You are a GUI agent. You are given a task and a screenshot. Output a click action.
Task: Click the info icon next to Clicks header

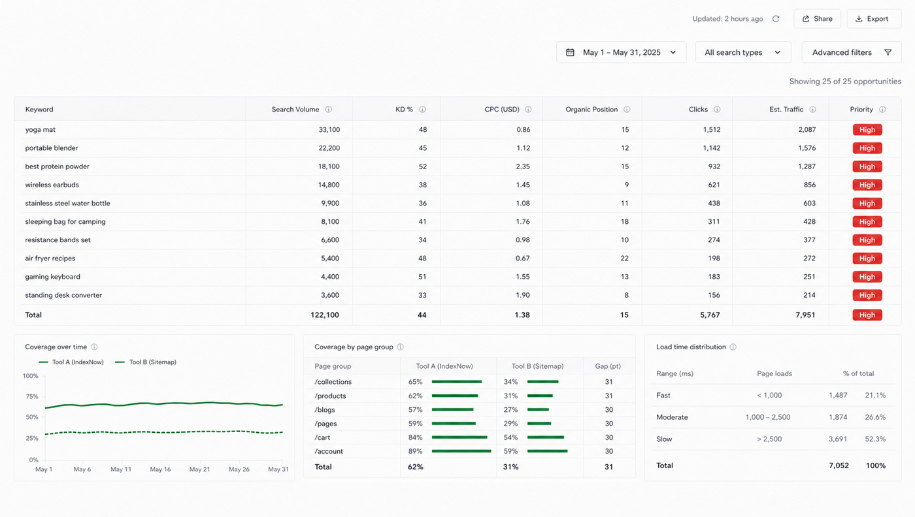(x=717, y=110)
